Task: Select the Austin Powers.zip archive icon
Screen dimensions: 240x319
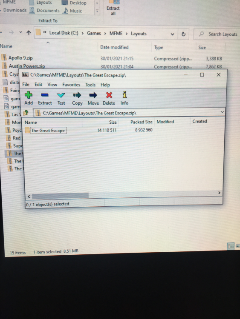Action: [x=4, y=66]
